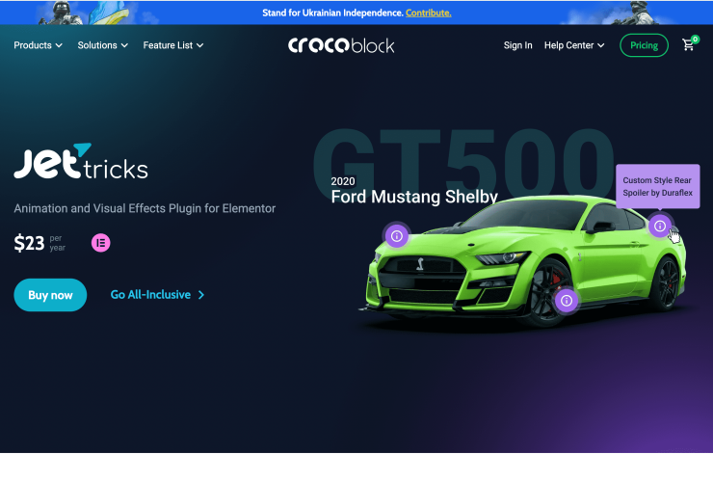The image size is (713, 482).
Task: Click the Ford Mustang Shelby heading
Action: coord(414,197)
